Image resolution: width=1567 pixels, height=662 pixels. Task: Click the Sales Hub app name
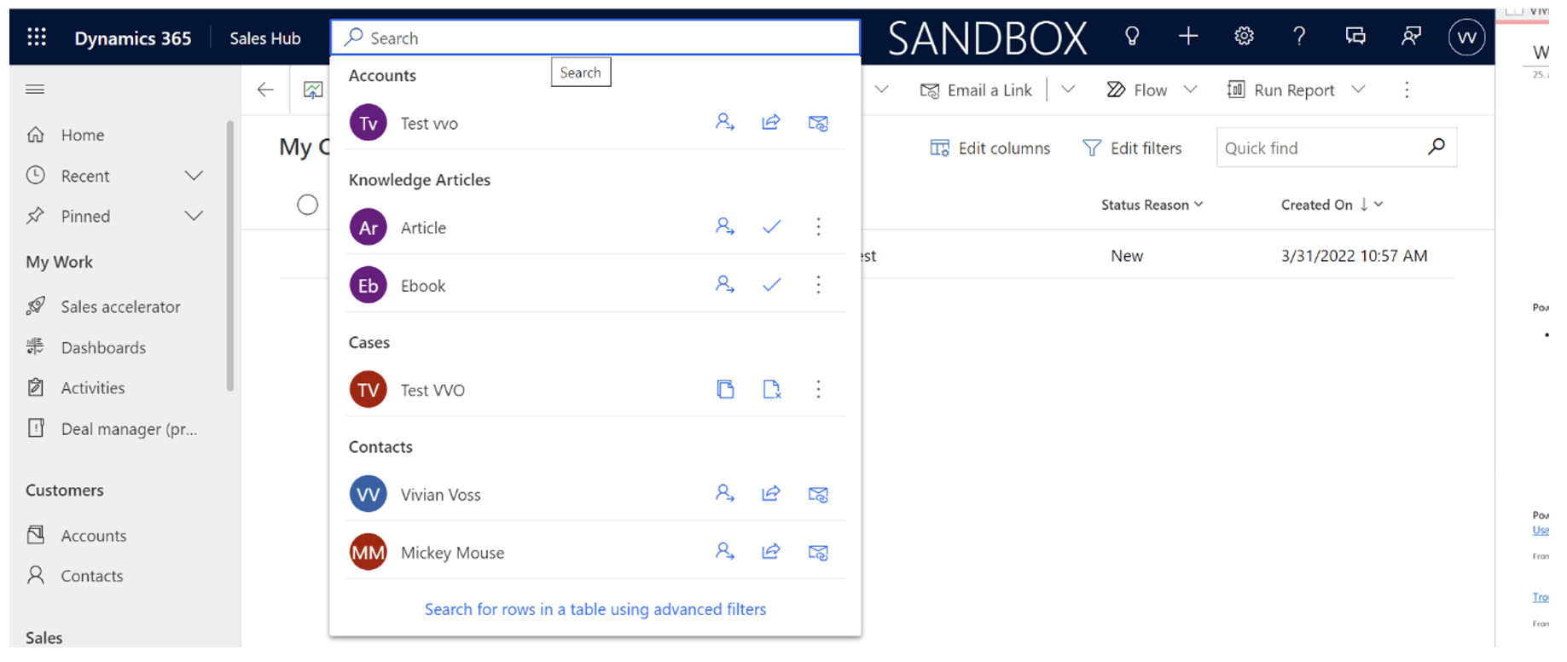[x=265, y=38]
